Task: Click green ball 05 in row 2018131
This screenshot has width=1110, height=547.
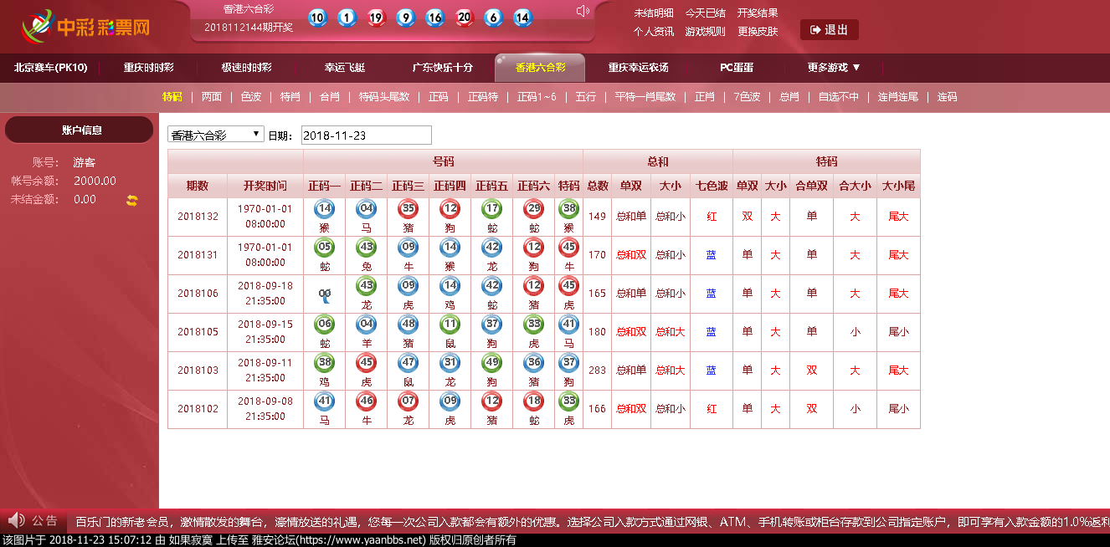Action: [324, 248]
